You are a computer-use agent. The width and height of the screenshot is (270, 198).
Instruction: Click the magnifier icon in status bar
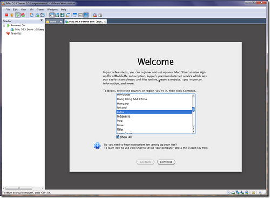[x=260, y=193]
